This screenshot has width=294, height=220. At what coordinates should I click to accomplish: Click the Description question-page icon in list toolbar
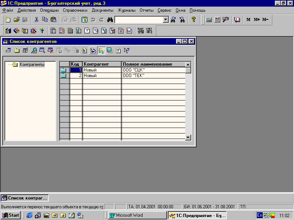(118, 51)
